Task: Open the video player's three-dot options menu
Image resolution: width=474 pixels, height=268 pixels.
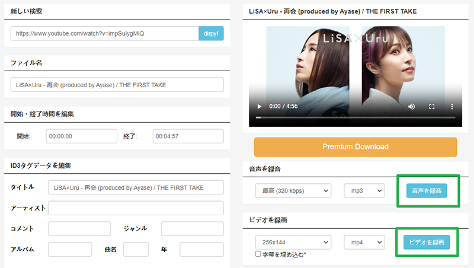Action: click(451, 107)
